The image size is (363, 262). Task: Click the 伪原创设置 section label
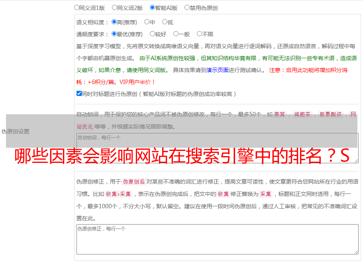click(x=16, y=131)
